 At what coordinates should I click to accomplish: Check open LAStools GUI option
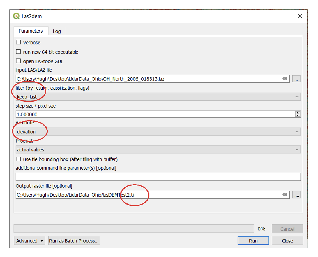(x=18, y=61)
